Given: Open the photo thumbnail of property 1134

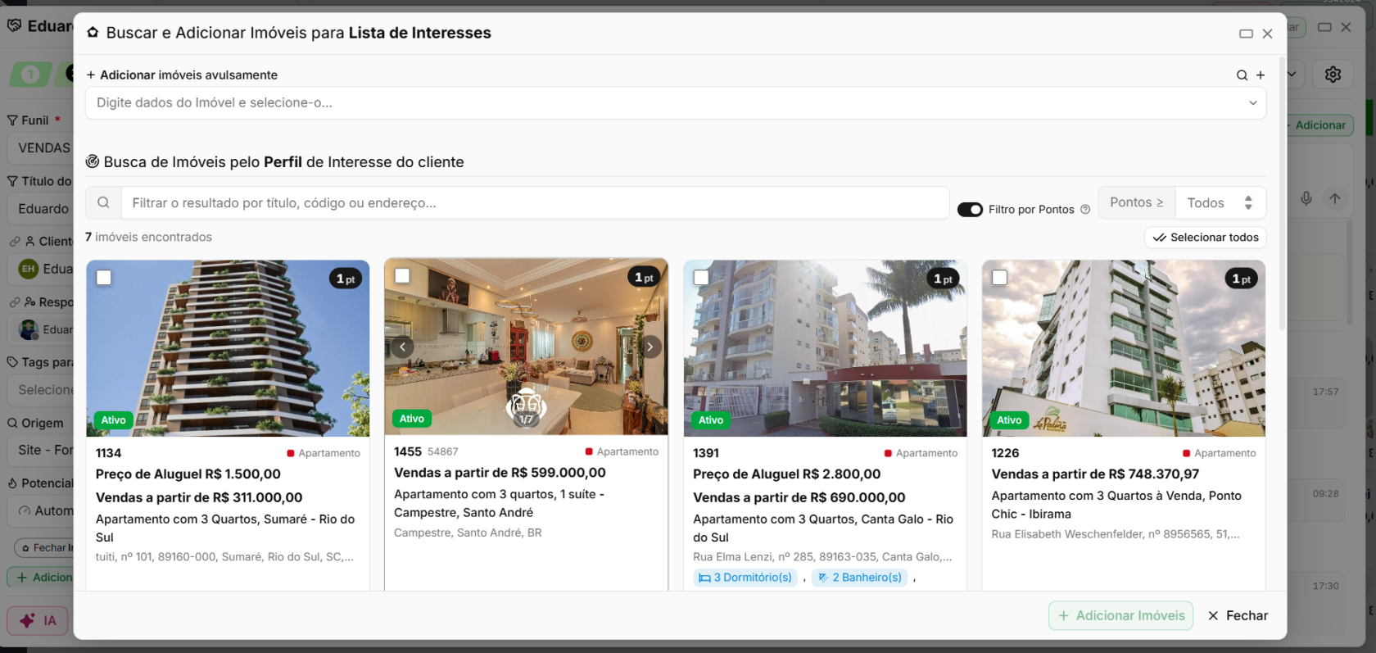Looking at the screenshot, I should [228, 348].
